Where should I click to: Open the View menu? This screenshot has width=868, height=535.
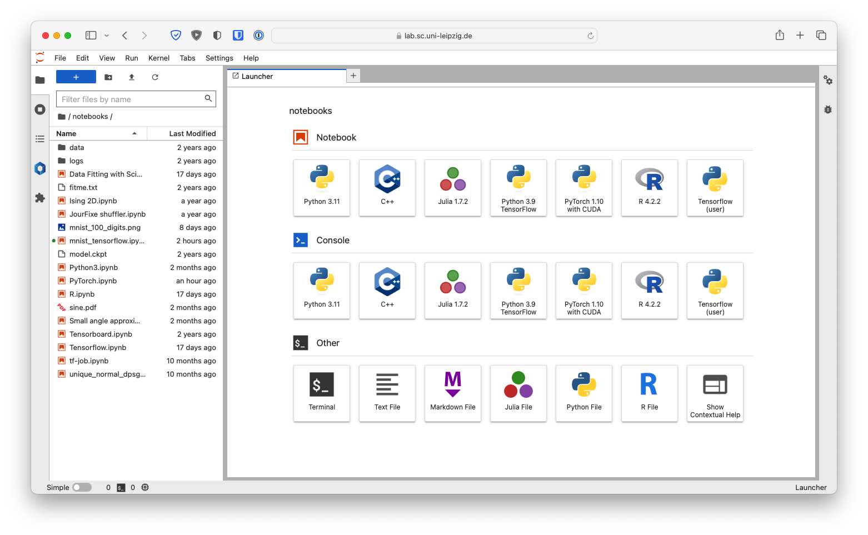(107, 58)
